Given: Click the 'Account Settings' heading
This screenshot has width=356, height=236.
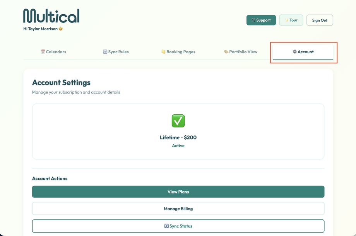Looking at the screenshot, I should point(61,83).
